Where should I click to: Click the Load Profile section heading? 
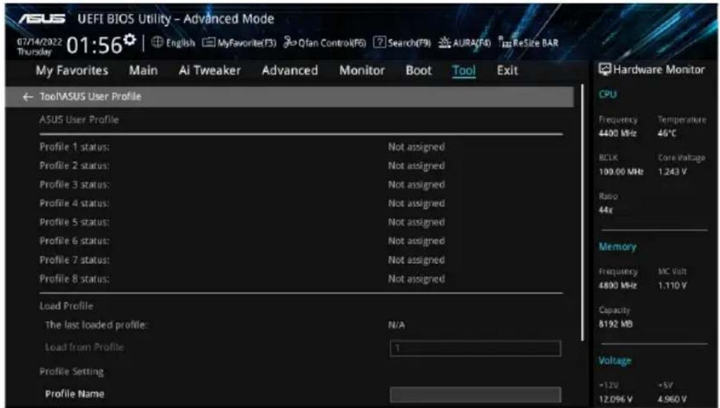[x=66, y=306]
